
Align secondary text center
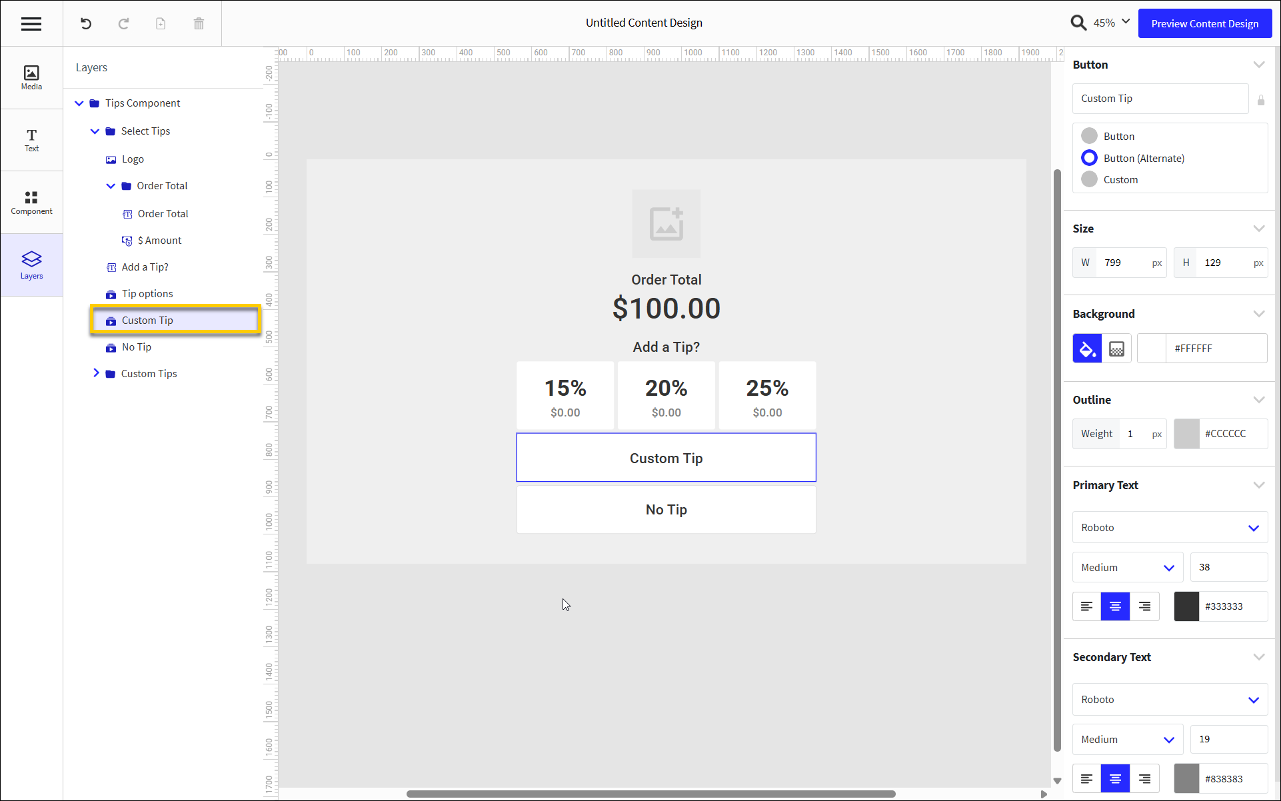click(x=1116, y=778)
